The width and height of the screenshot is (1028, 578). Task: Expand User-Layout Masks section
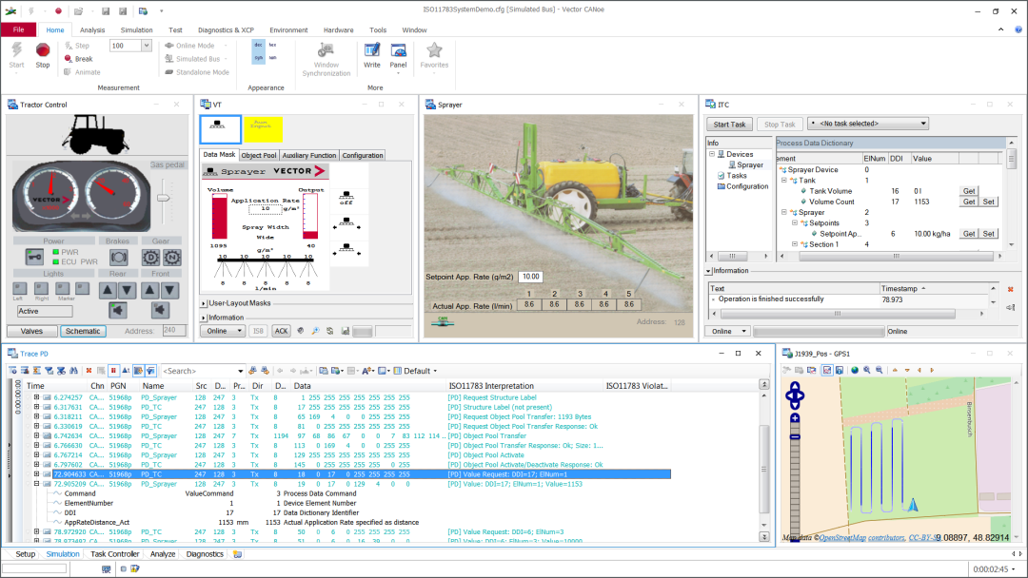coord(204,303)
